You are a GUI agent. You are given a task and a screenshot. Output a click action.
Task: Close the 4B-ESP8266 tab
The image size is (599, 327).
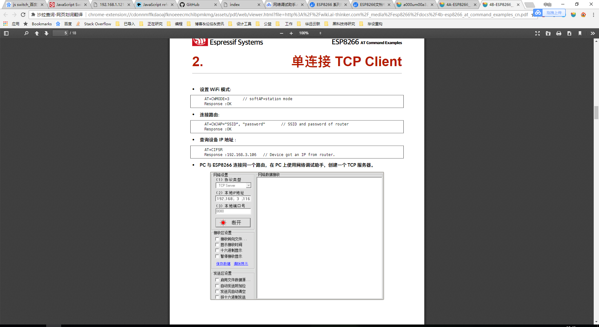click(x=518, y=5)
